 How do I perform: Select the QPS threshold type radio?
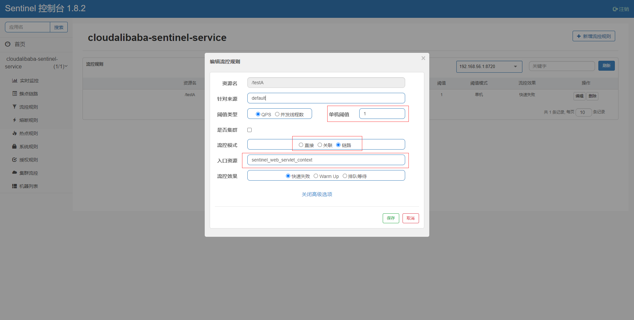pos(258,114)
